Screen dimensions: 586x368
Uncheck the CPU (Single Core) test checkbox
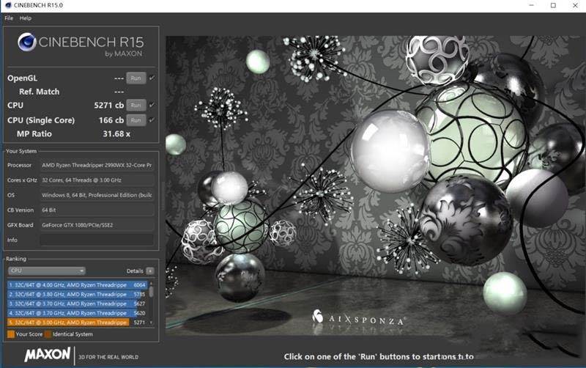click(x=152, y=119)
